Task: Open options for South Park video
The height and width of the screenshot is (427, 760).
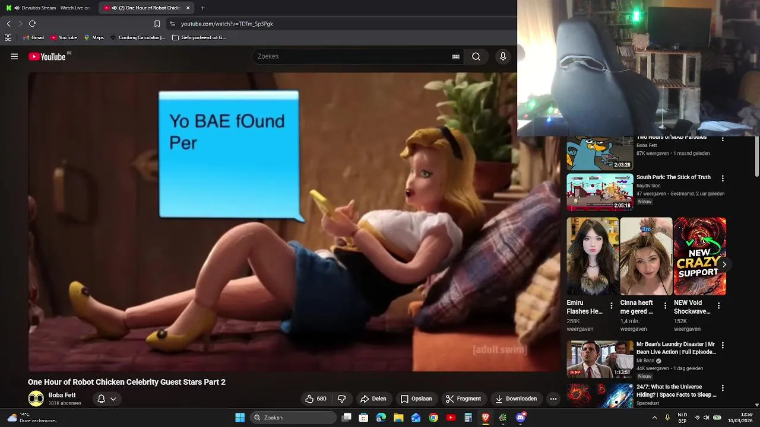Action: pos(723,178)
